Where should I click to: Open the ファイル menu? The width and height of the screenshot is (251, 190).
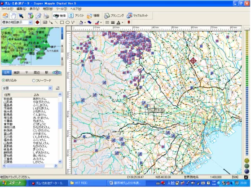pyautogui.click(x=7, y=9)
